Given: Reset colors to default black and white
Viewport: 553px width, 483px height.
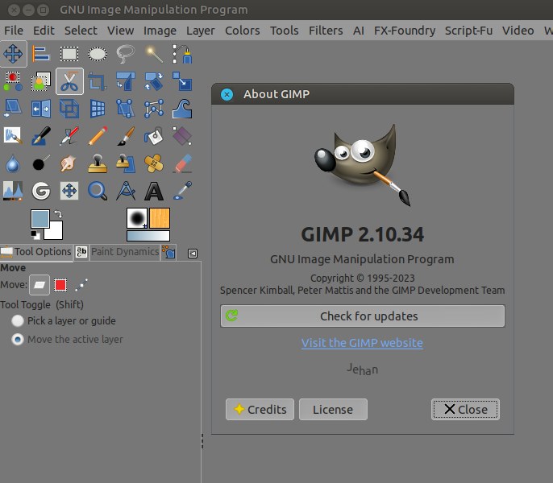Looking at the screenshot, I should [35, 234].
